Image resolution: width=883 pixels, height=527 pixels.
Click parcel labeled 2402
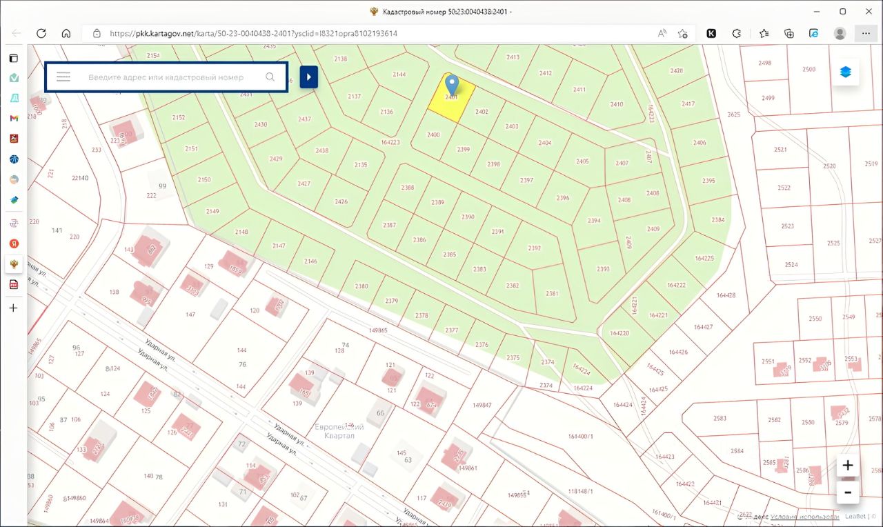pos(482,112)
